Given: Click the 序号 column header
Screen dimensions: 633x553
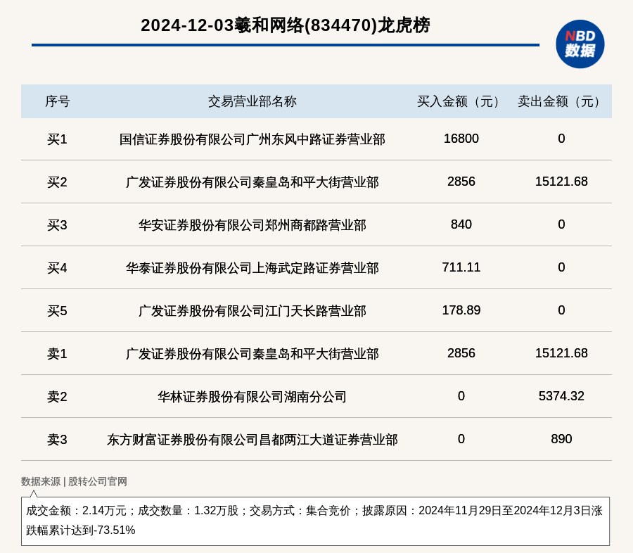Looking at the screenshot, I should tap(58, 101).
